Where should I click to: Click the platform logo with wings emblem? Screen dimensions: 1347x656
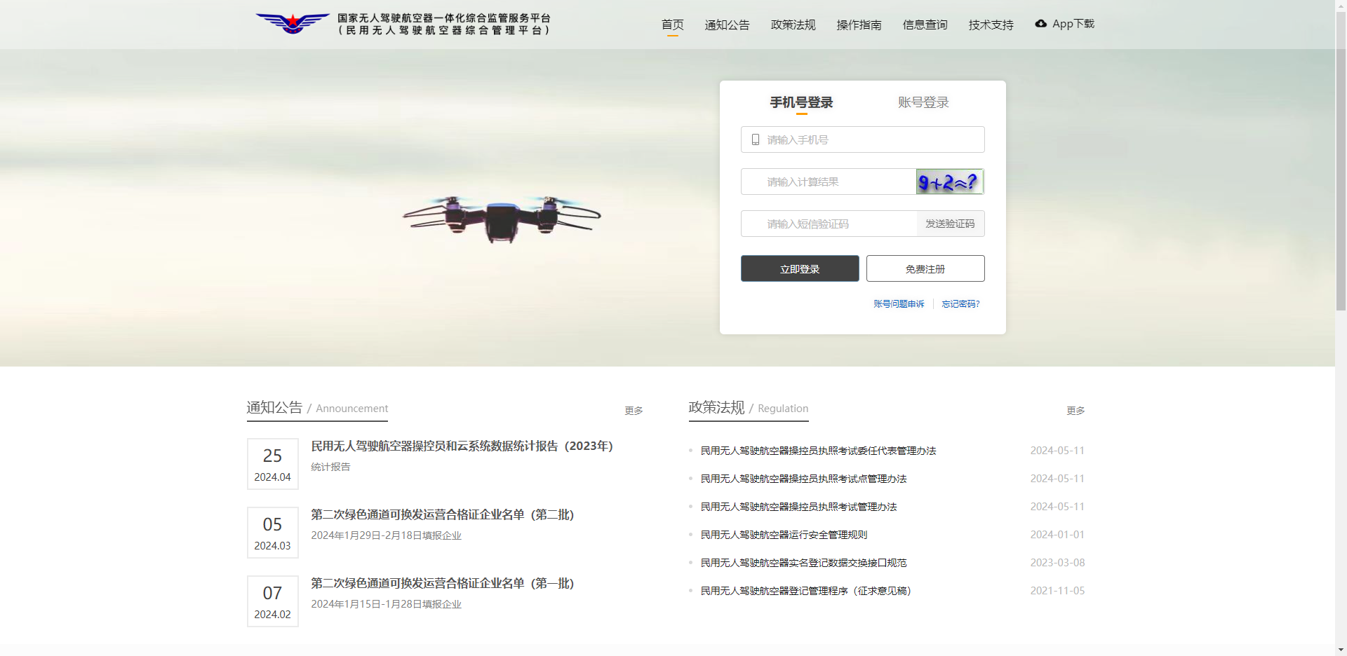[x=293, y=22]
